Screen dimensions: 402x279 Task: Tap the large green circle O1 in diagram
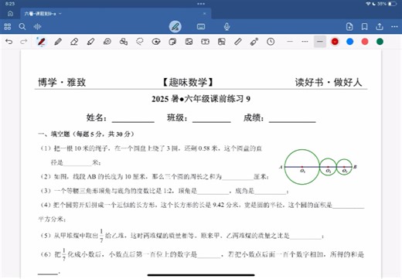pos(302,167)
